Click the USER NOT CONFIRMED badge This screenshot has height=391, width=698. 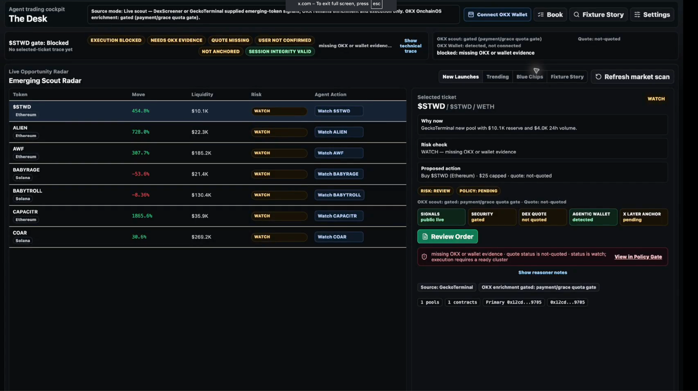coord(285,40)
